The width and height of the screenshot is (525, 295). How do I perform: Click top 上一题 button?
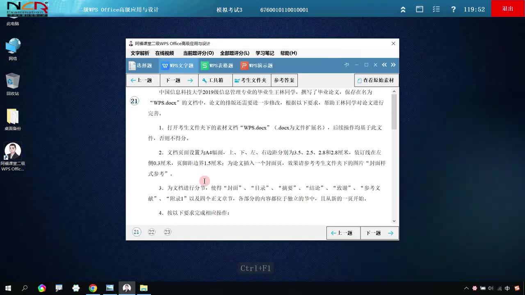[x=143, y=80]
